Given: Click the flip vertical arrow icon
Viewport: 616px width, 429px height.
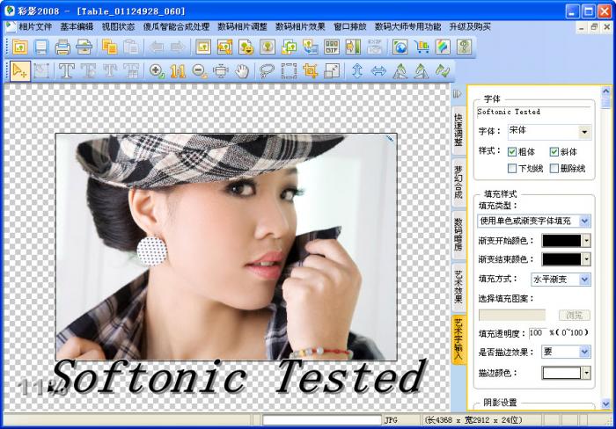Looking at the screenshot, I should tap(356, 71).
